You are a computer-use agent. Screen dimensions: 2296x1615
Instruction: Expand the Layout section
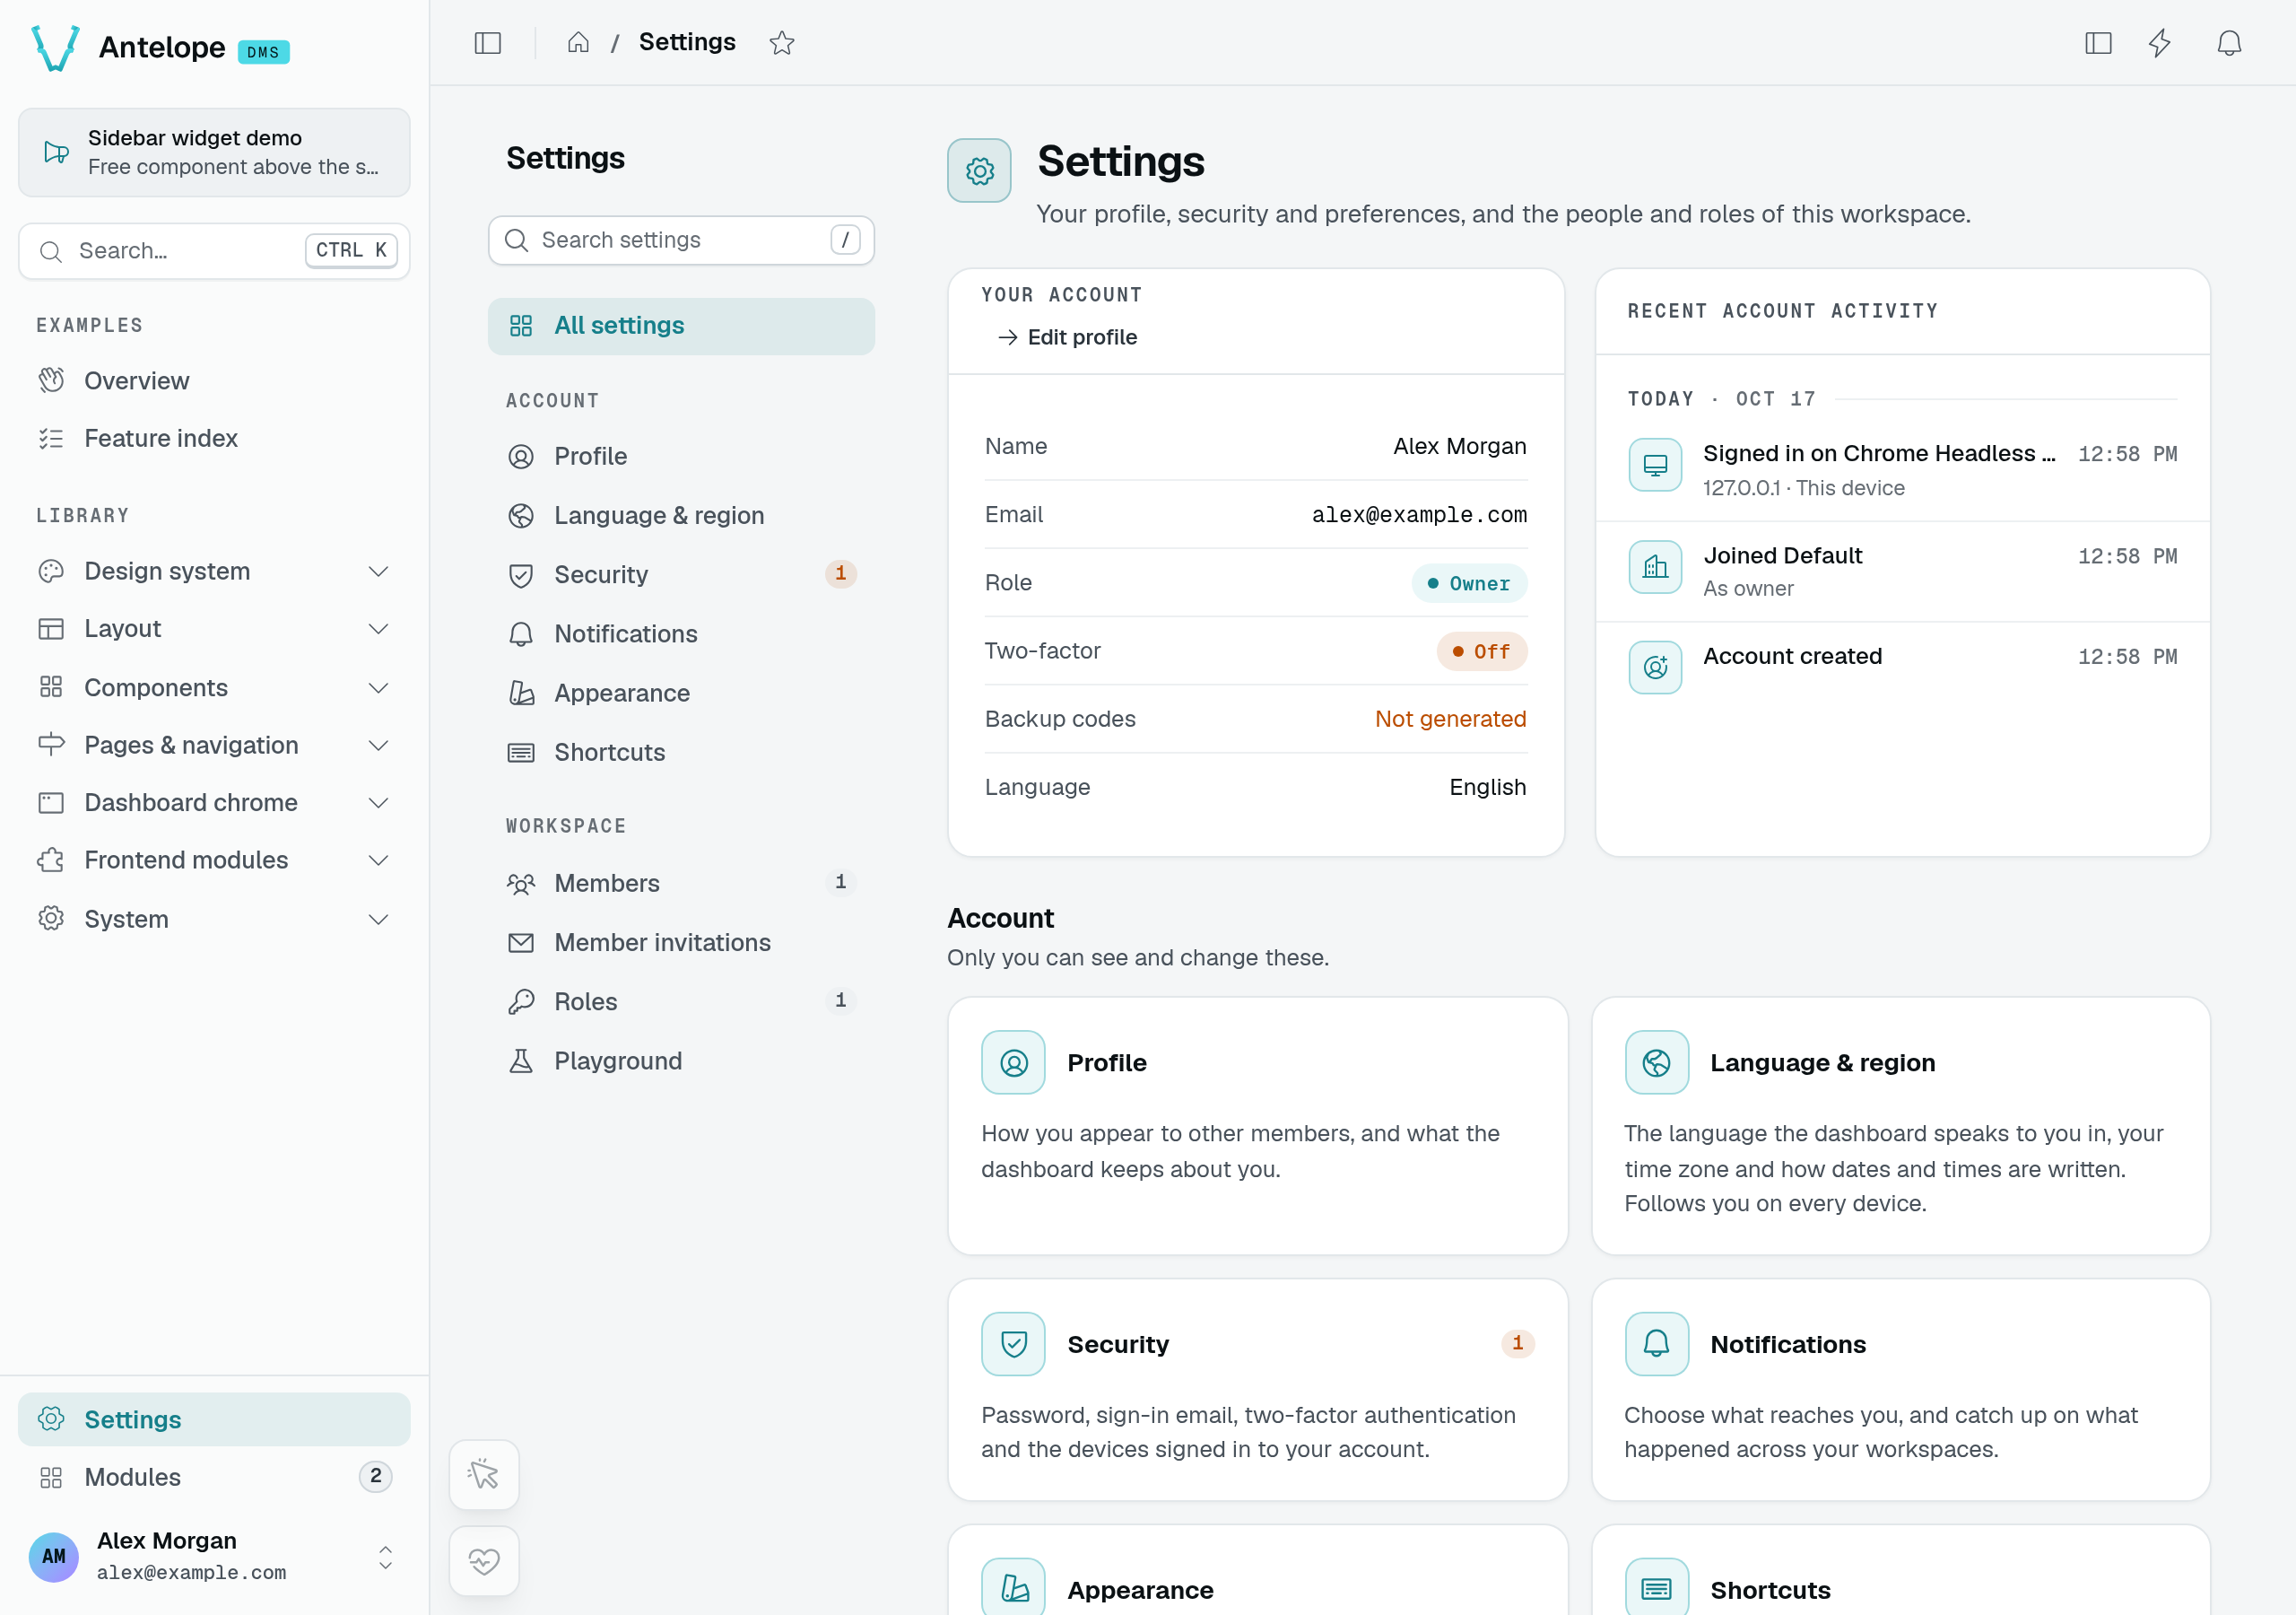tap(214, 628)
